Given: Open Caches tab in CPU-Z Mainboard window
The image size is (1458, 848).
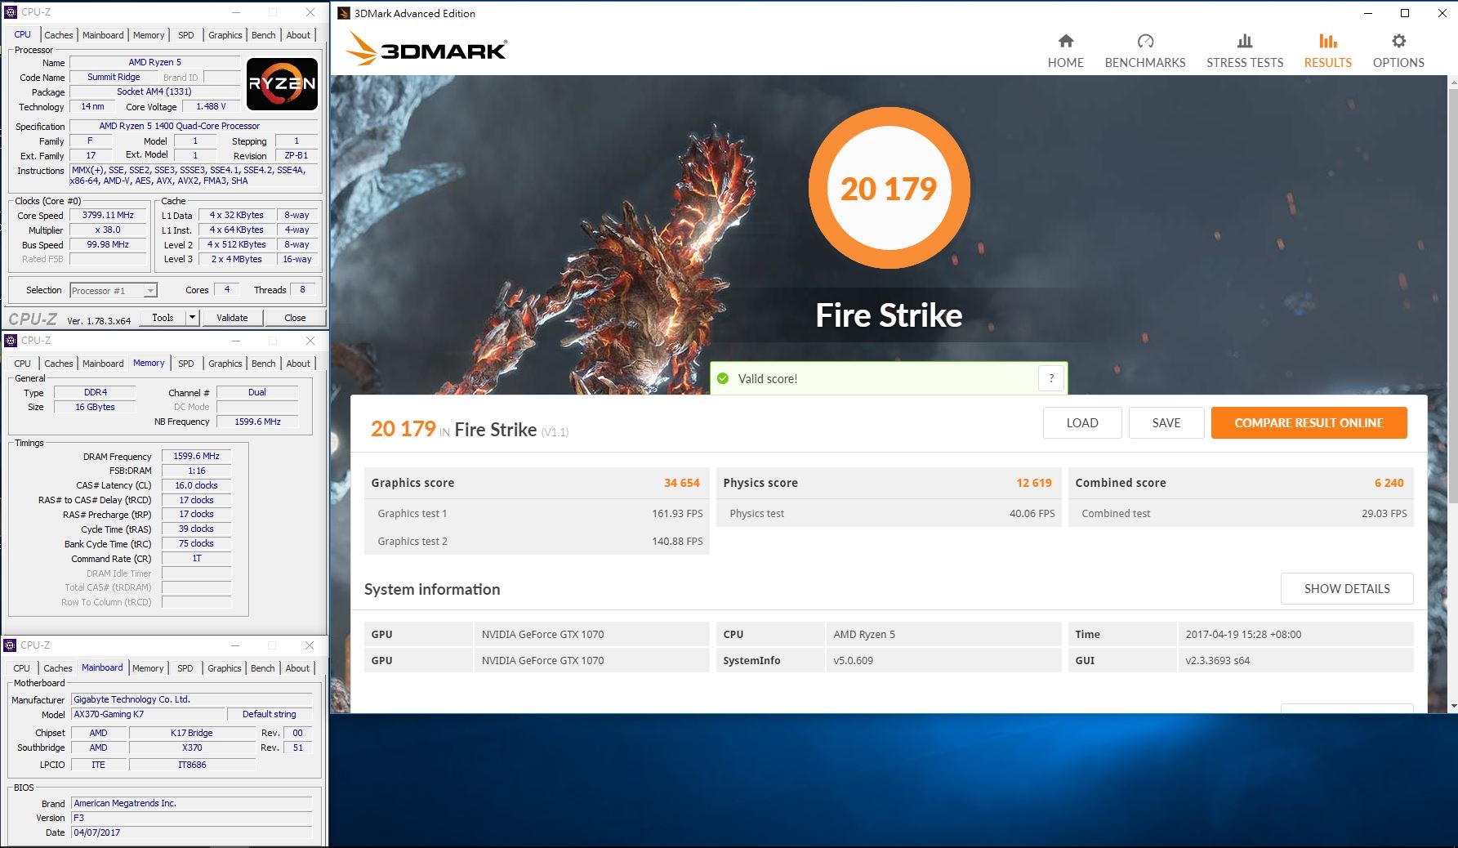Looking at the screenshot, I should click(58, 668).
